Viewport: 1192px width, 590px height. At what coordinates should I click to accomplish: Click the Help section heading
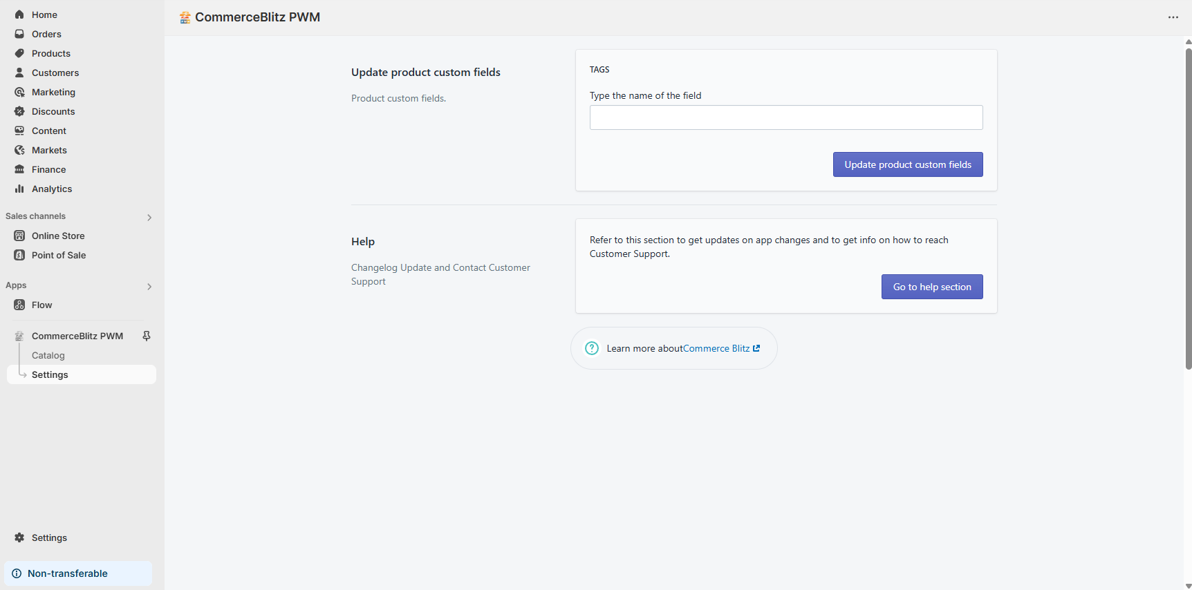(x=363, y=242)
